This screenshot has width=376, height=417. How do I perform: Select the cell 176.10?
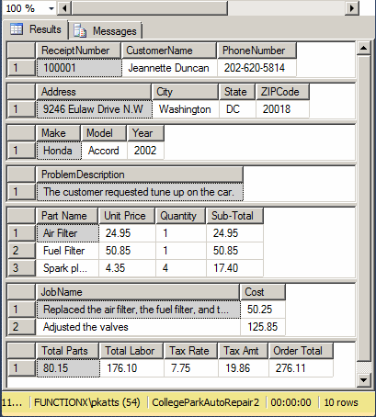point(131,368)
